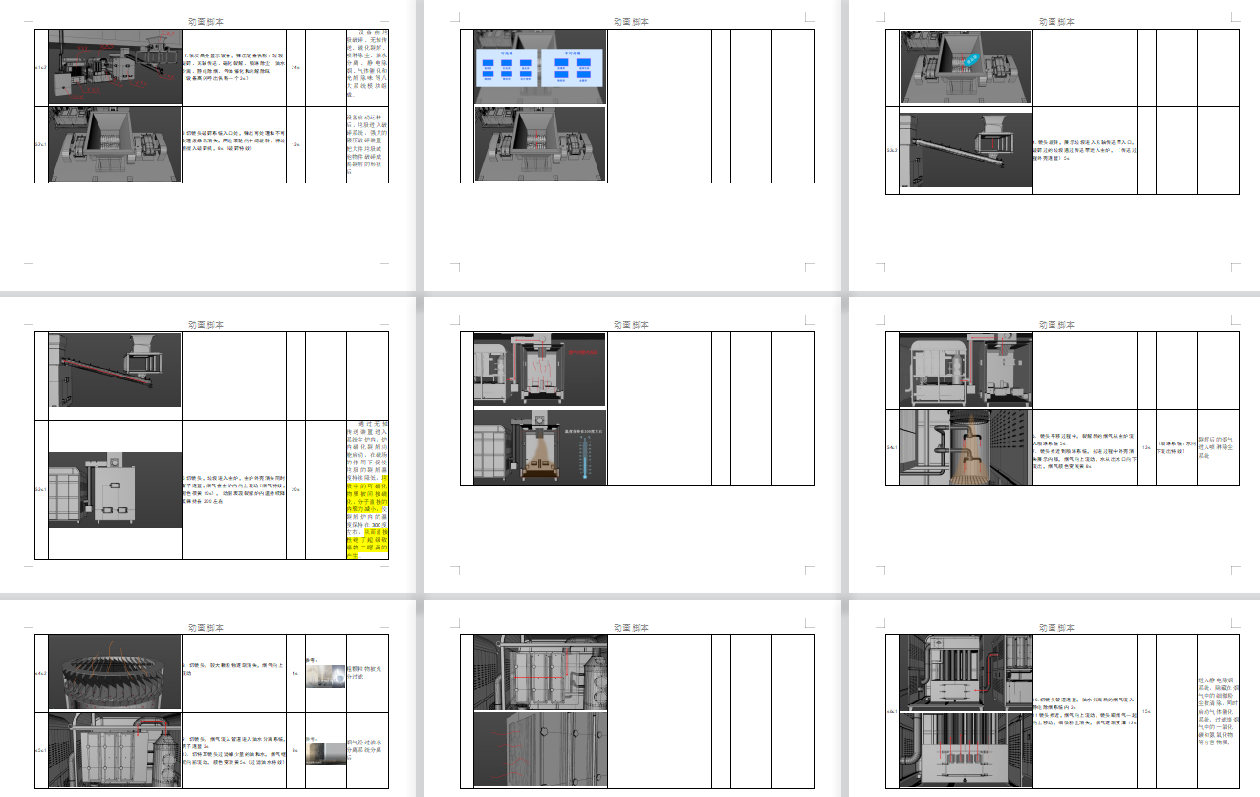Screen dimensions: 1260x797
Task: Select the underside view image with red arrows
Action: pyautogui.click(x=966, y=750)
